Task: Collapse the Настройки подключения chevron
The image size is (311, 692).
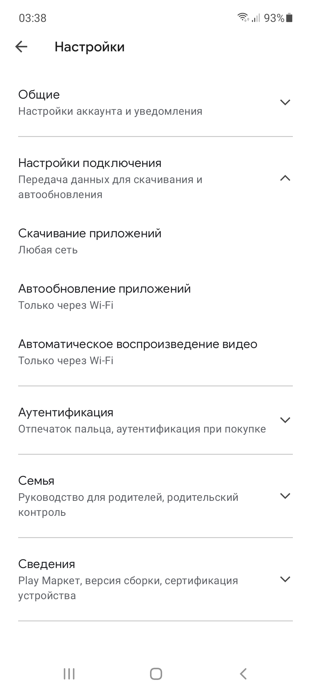Action: pyautogui.click(x=285, y=178)
